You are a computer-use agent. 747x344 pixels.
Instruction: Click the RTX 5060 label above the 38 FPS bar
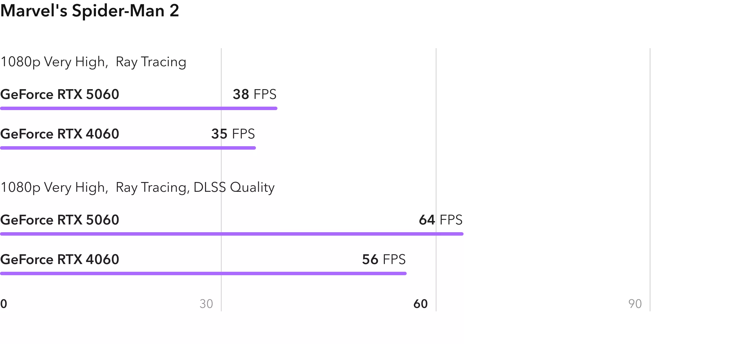[x=60, y=94]
